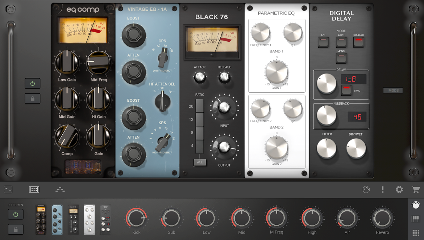Click the HF ATTEN SEL selector
The image size is (424, 240).
[162, 102]
